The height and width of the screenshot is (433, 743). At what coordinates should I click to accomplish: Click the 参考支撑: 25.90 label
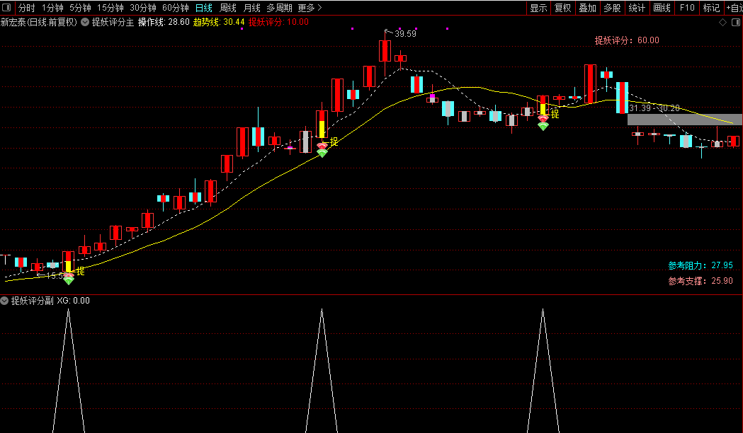tap(701, 281)
